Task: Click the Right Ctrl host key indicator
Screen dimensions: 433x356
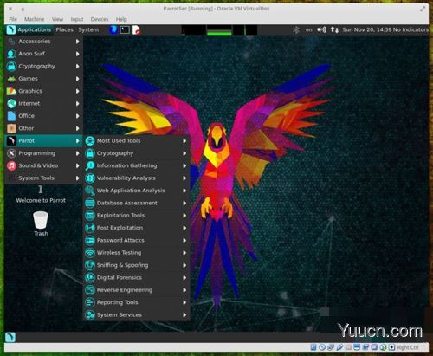Action: click(408, 347)
